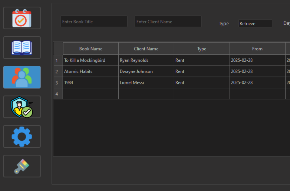This screenshot has width=290, height=191.
Task: Open the Type dropdown showing Retrieve
Action: point(255,23)
